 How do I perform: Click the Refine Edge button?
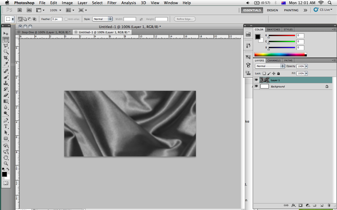pos(185,19)
